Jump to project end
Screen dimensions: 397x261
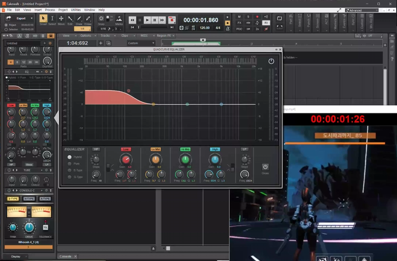(172, 27)
